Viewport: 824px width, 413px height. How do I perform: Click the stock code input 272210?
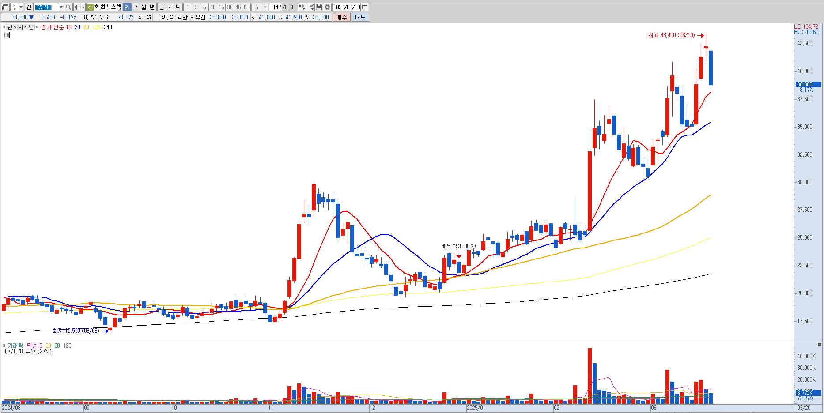coord(46,7)
